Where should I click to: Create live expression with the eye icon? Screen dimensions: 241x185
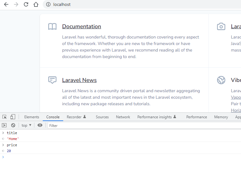tap(40, 125)
